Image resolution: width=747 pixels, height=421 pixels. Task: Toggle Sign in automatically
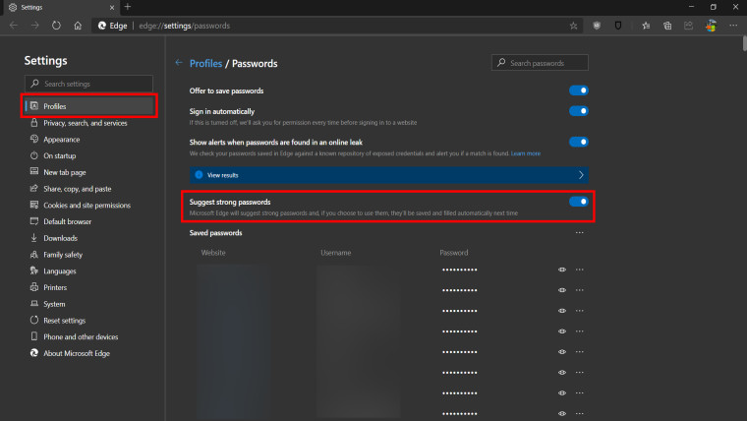[578, 111]
